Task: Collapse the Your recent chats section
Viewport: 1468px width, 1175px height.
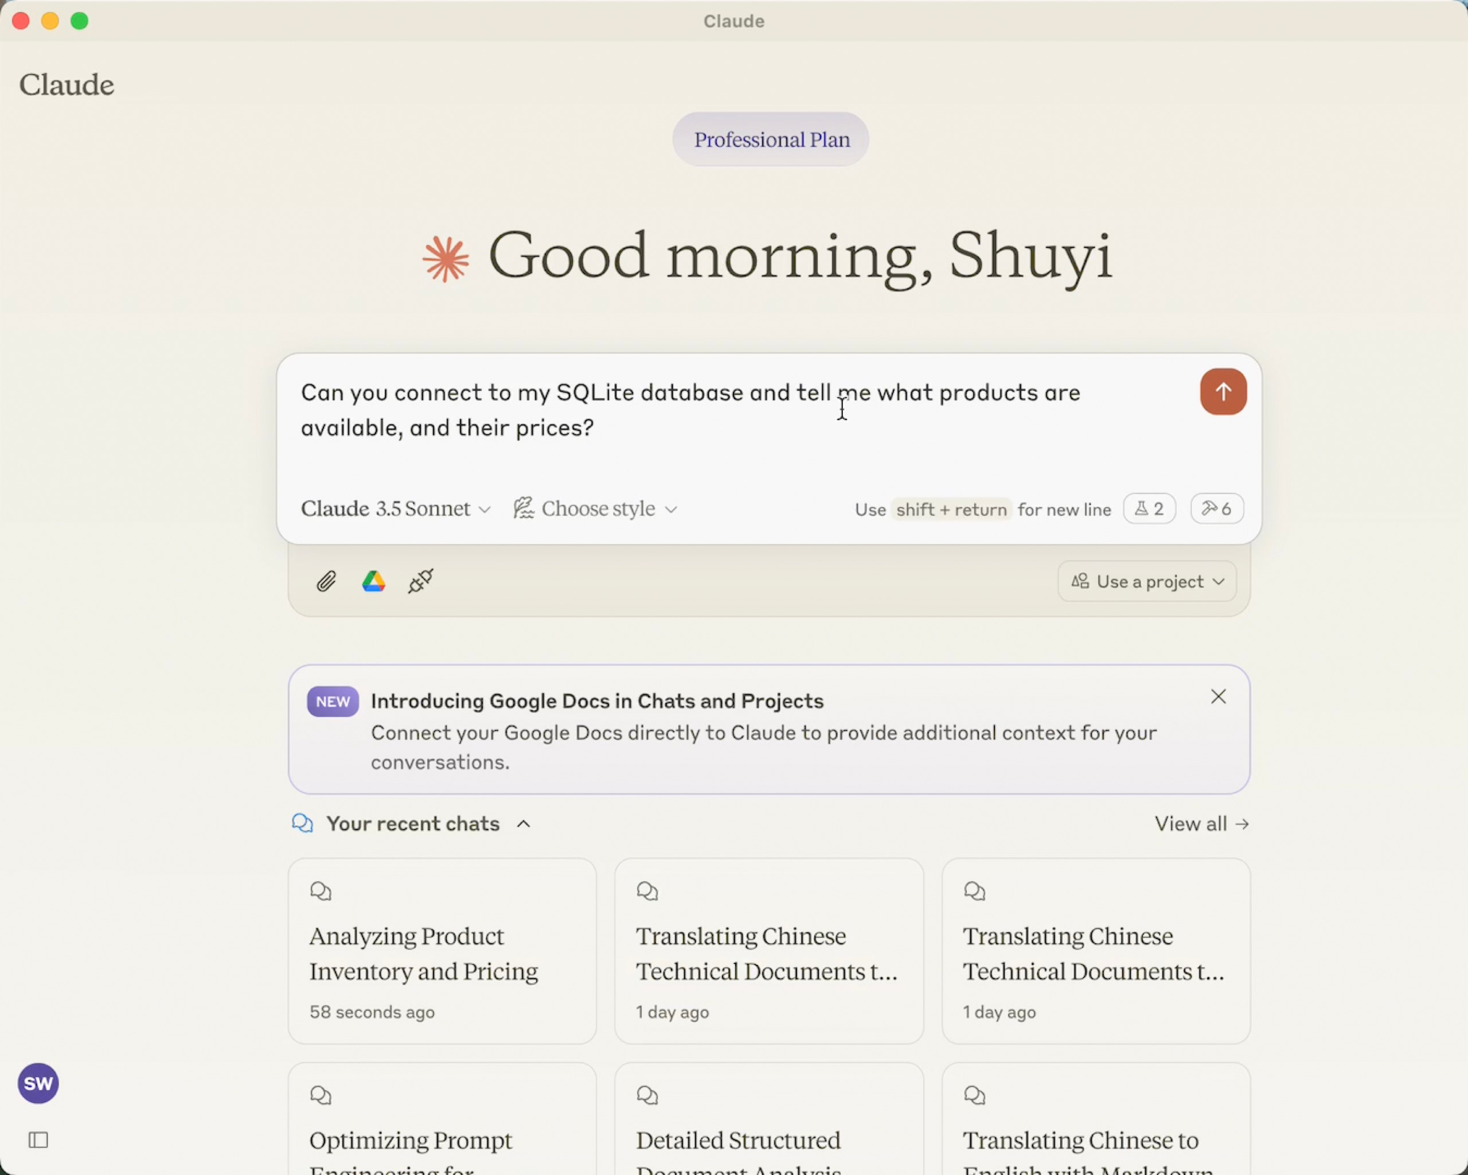Action: click(523, 823)
